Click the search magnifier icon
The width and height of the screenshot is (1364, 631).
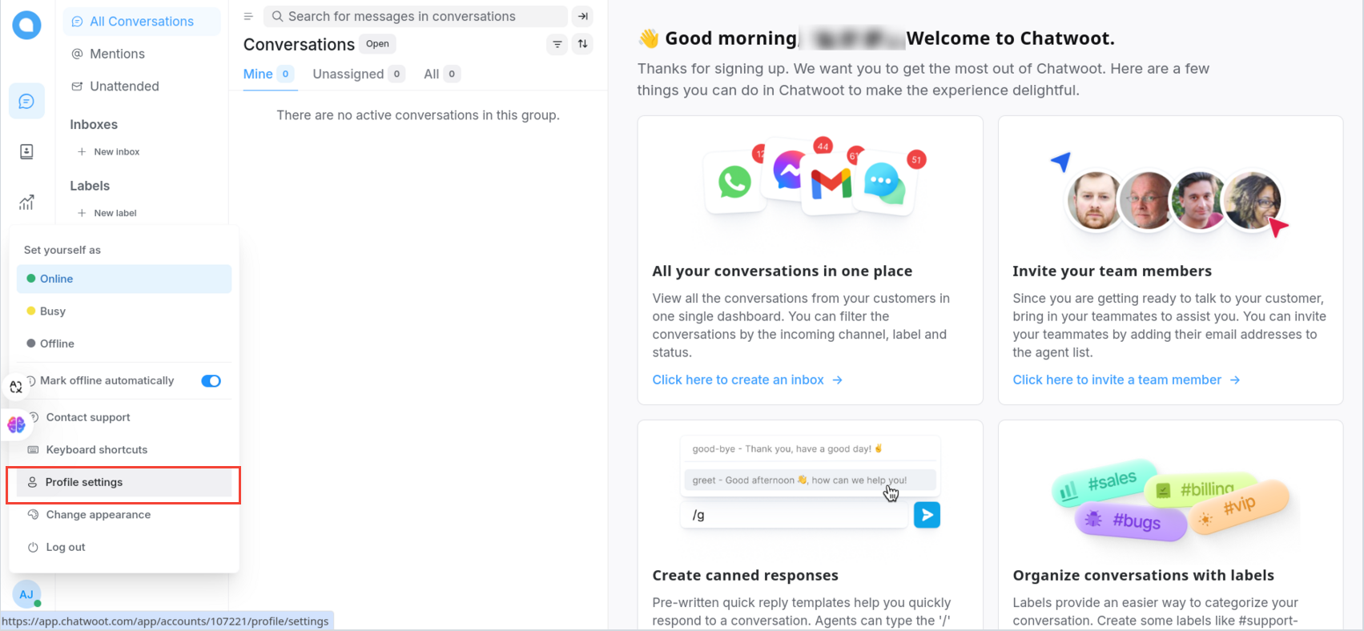click(x=277, y=16)
